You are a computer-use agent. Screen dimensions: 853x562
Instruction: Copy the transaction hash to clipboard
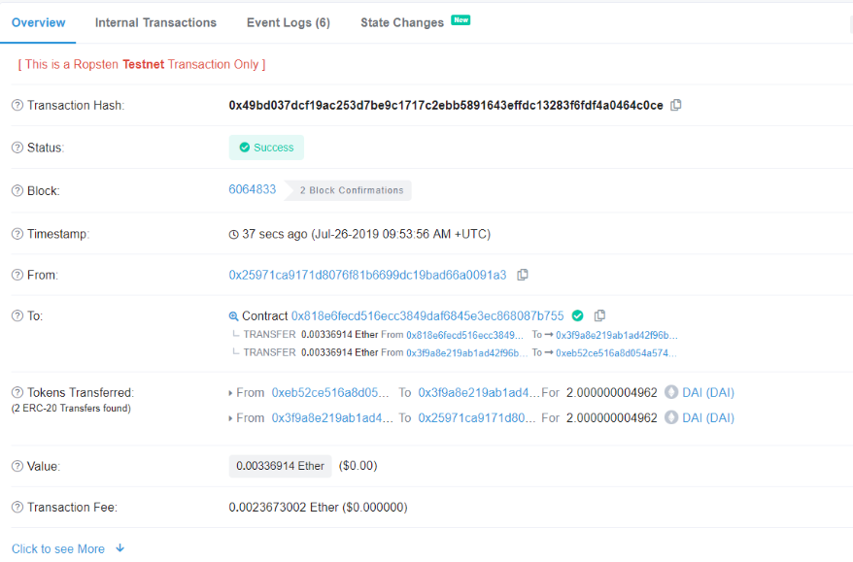pyautogui.click(x=676, y=105)
